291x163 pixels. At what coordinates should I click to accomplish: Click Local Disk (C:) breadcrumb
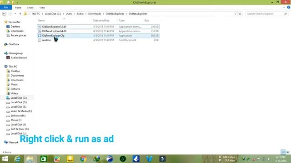click(53, 14)
